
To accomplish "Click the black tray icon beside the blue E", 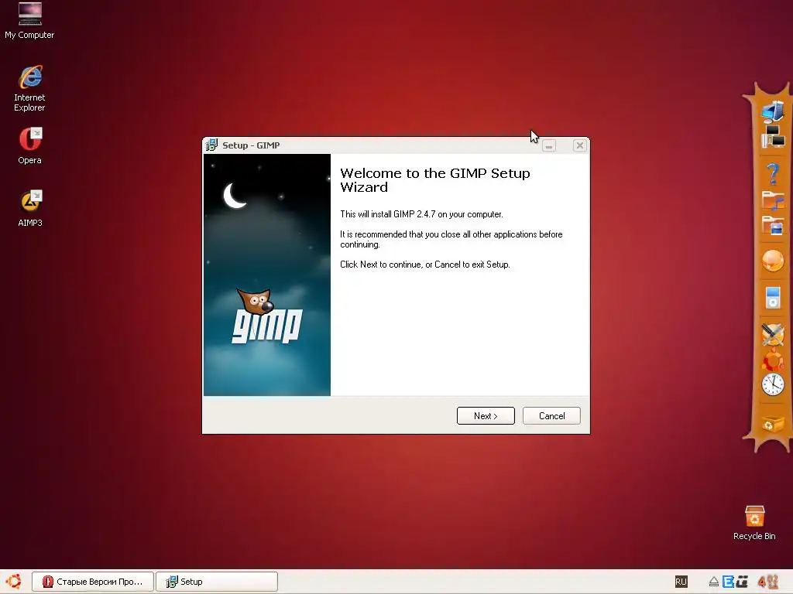I will [x=742, y=582].
